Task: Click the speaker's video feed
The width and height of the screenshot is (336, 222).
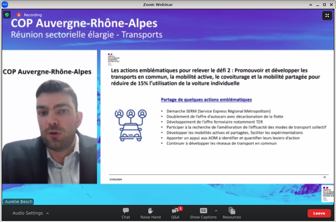Action: coord(50,117)
